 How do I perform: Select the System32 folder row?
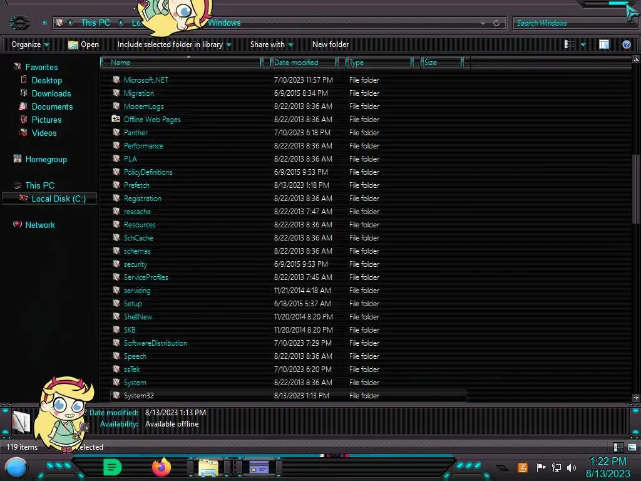click(288, 396)
